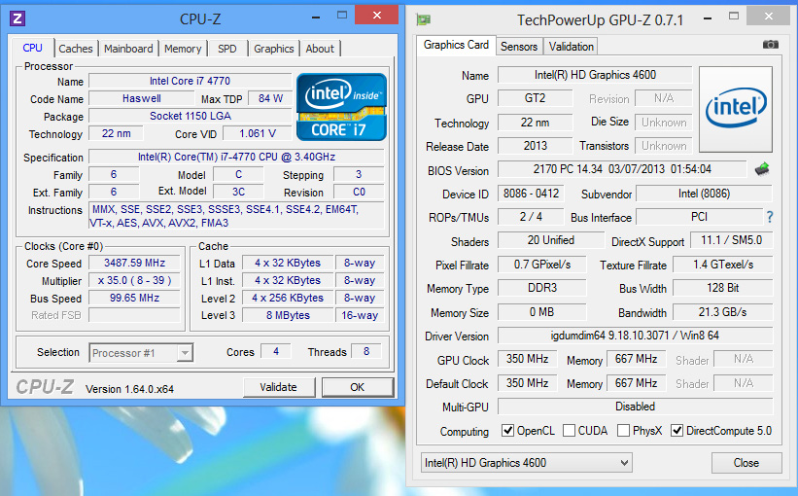Screen dimensions: 798x496
Task: Toggle the CUDA checkbox
Action: 569,431
